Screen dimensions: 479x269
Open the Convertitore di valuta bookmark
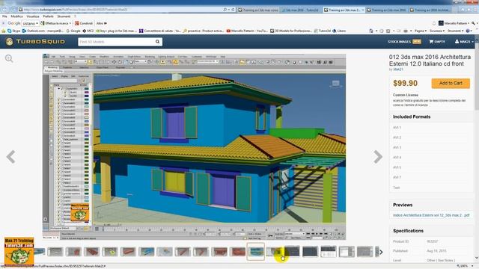[x=159, y=31]
